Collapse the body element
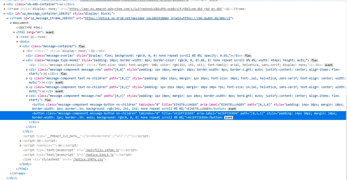Image resolution: width=347 pixels, height=180 pixels. point(17,42)
